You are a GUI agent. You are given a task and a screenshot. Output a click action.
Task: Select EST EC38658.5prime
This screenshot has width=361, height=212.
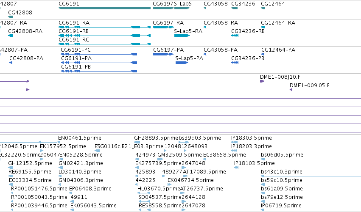pyautogui.click(x=224, y=155)
